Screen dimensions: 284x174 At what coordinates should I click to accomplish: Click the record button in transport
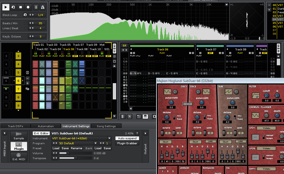pos(28,7)
